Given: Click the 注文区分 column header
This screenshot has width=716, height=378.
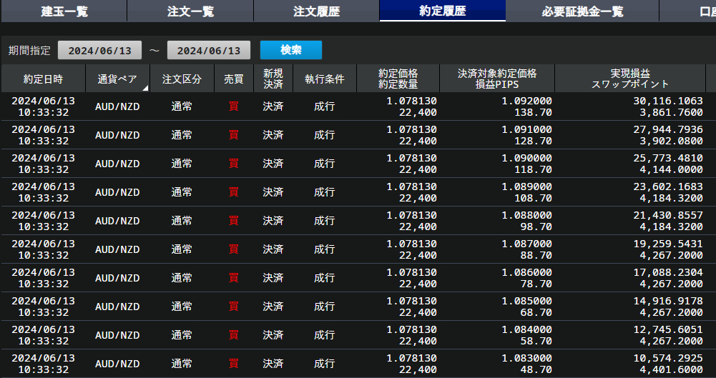Looking at the screenshot, I should click(x=182, y=79).
